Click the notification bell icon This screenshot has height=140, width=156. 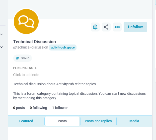pyautogui.click(x=95, y=27)
